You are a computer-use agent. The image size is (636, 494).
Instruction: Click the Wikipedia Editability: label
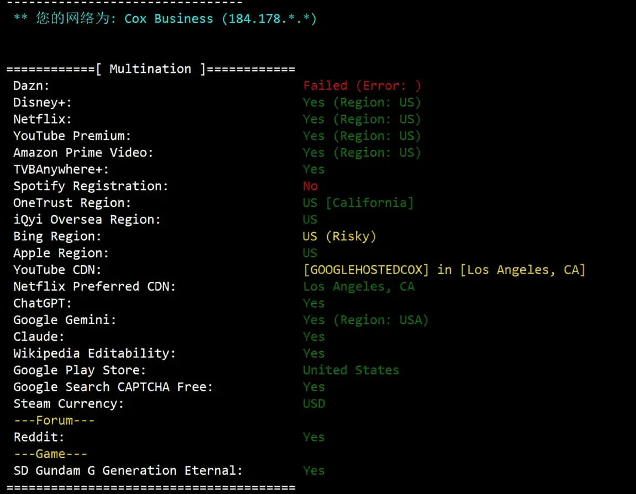coord(94,353)
